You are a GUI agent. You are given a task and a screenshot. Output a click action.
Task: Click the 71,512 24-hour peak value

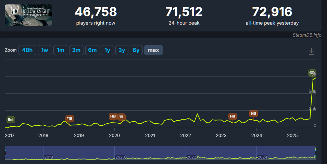[184, 12]
